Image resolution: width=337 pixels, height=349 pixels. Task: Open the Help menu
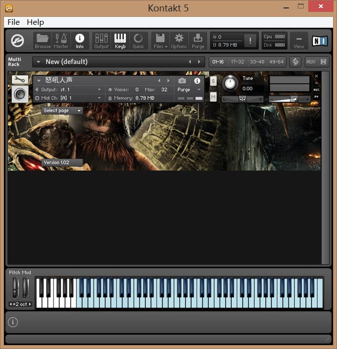(35, 22)
